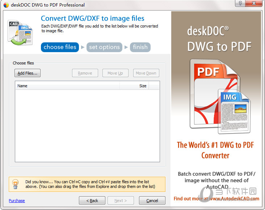This screenshot has height=210, width=265.
Task: Click the CAD to IMG converter icon
Action: point(20,33)
